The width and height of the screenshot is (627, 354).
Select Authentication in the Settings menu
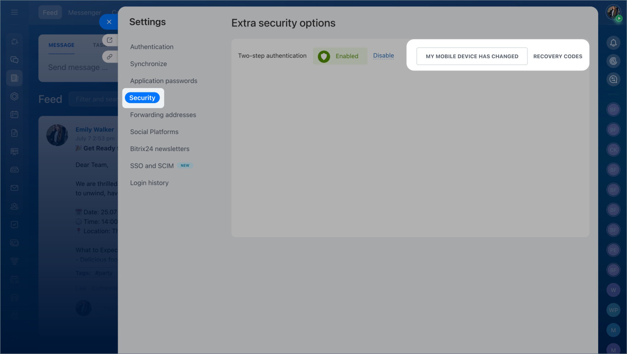152,47
